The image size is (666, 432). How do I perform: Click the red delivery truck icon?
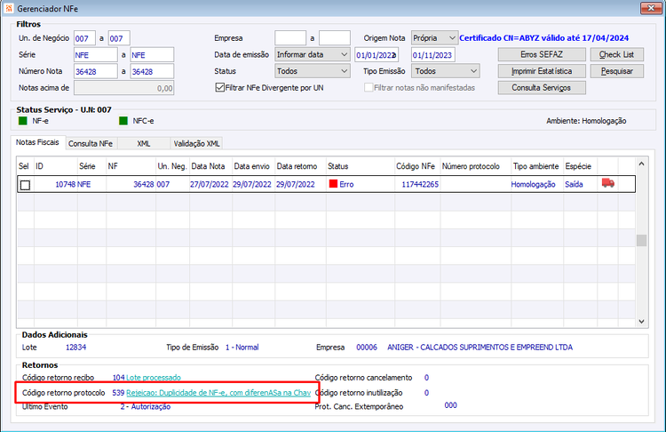607,183
